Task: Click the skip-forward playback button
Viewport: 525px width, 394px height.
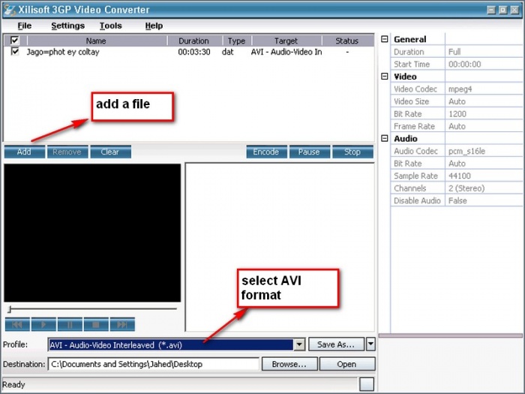Action: pos(122,324)
